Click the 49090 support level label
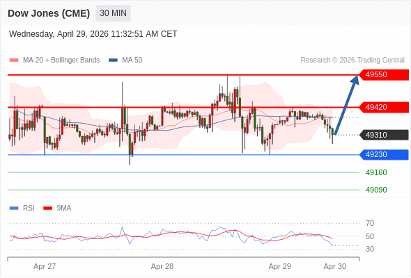 [376, 190]
